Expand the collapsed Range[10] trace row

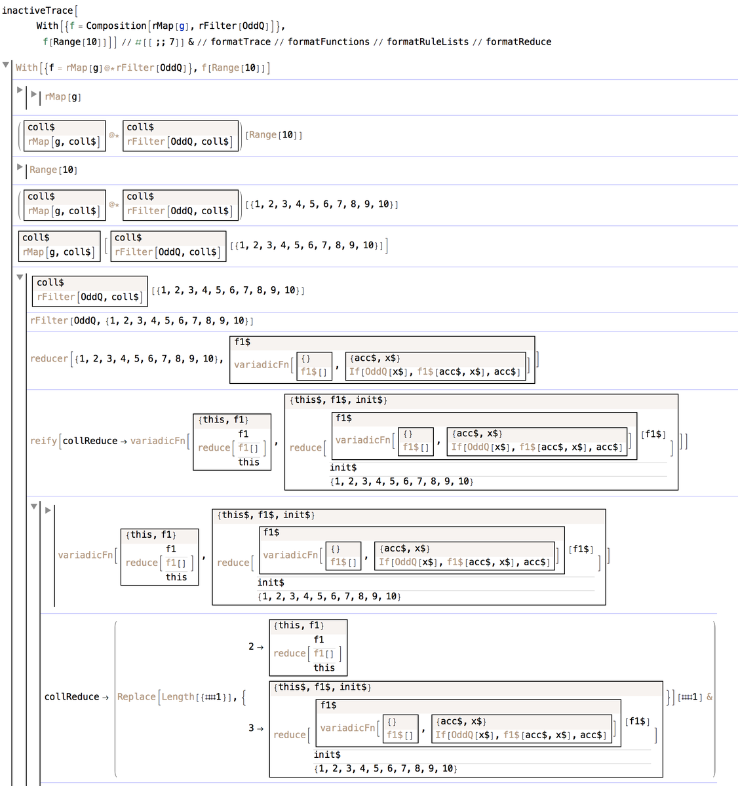click(20, 167)
